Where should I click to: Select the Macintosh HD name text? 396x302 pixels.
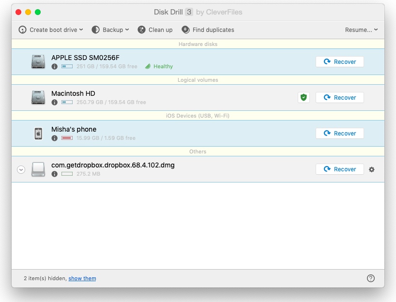[x=73, y=93]
